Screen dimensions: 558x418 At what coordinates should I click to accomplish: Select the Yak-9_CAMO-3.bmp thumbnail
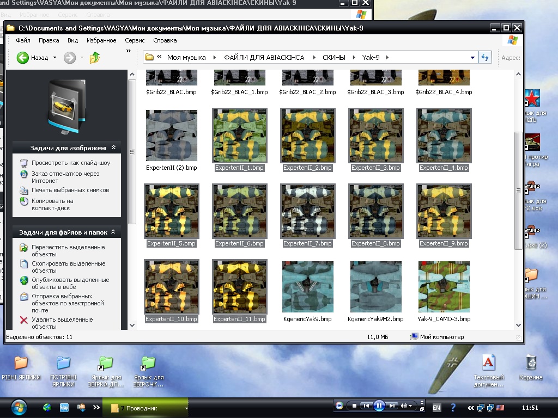[444, 287]
